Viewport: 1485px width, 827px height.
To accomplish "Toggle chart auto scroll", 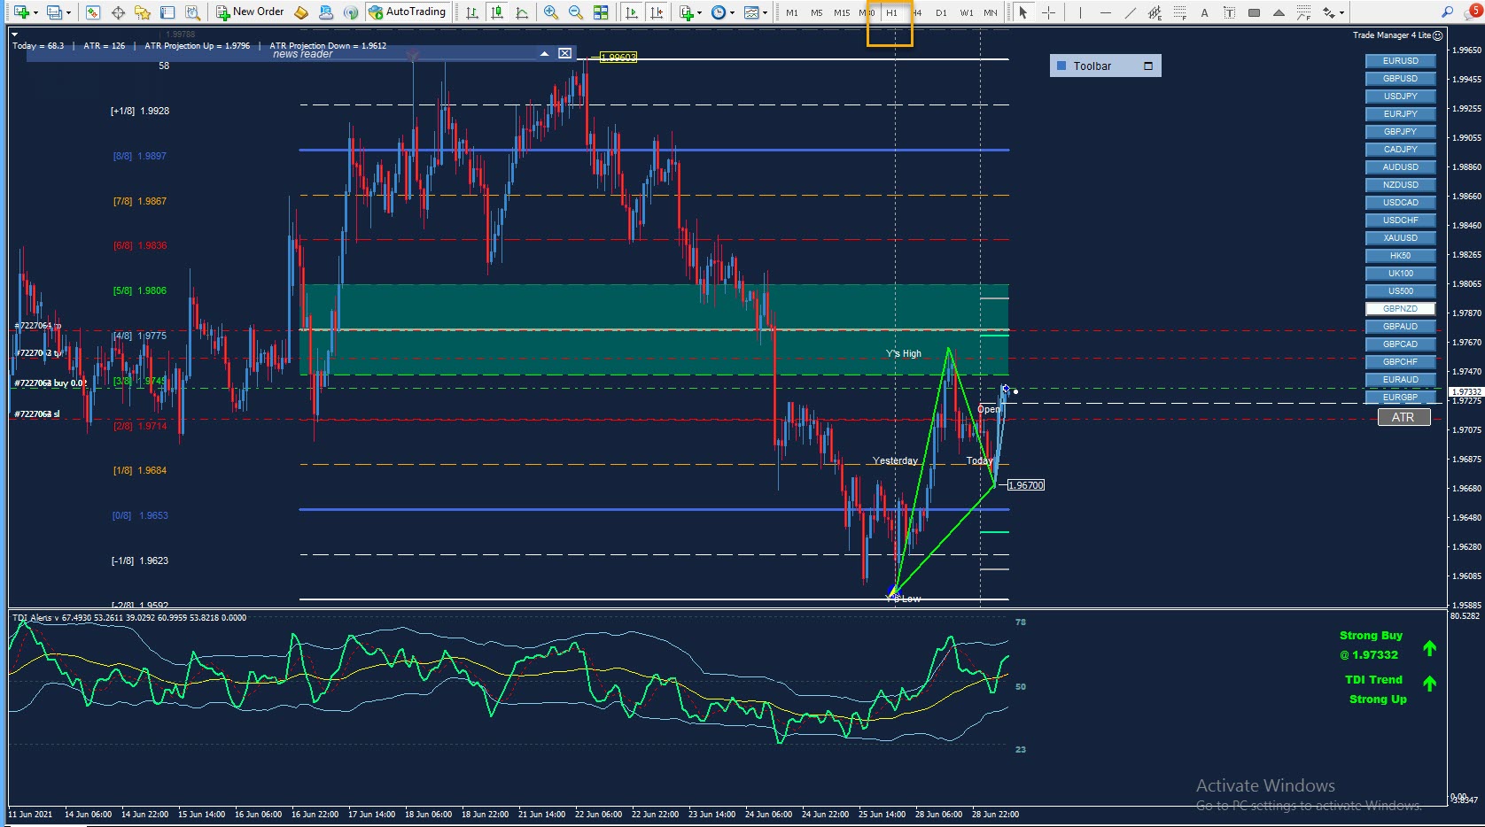I will 632,12.
